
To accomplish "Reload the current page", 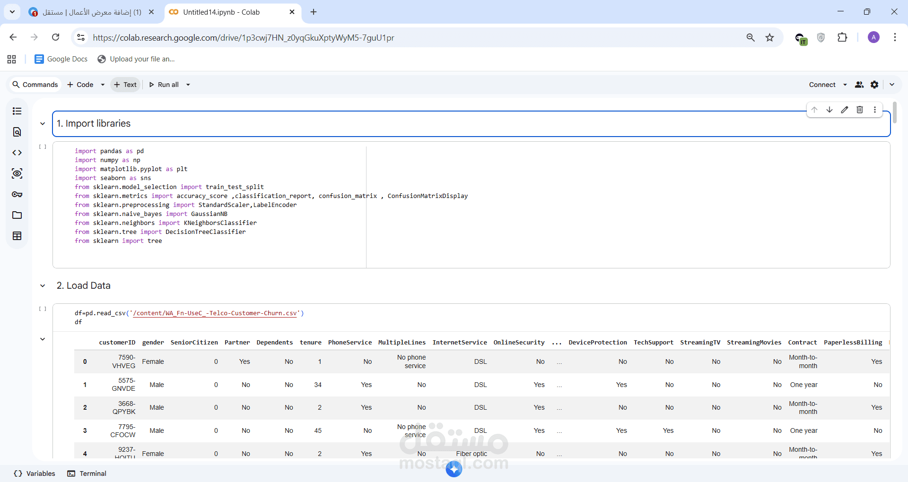I will point(56,37).
